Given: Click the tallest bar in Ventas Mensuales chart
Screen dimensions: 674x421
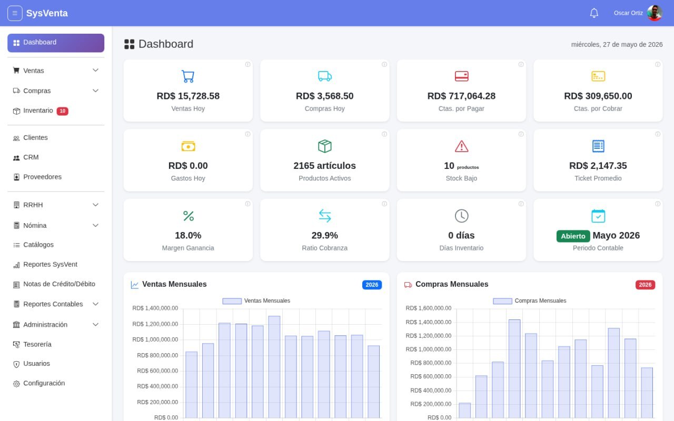Looking at the screenshot, I should pos(274,367).
